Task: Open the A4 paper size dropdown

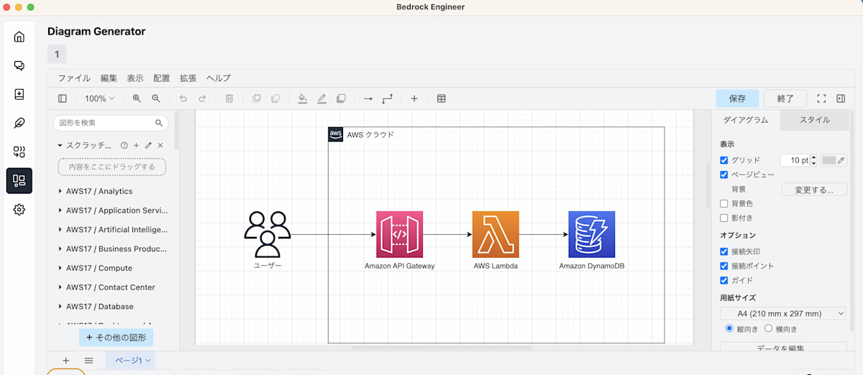Action: [x=783, y=313]
